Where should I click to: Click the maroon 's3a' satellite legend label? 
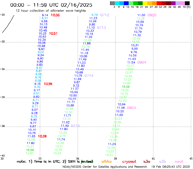click(x=147, y=161)
